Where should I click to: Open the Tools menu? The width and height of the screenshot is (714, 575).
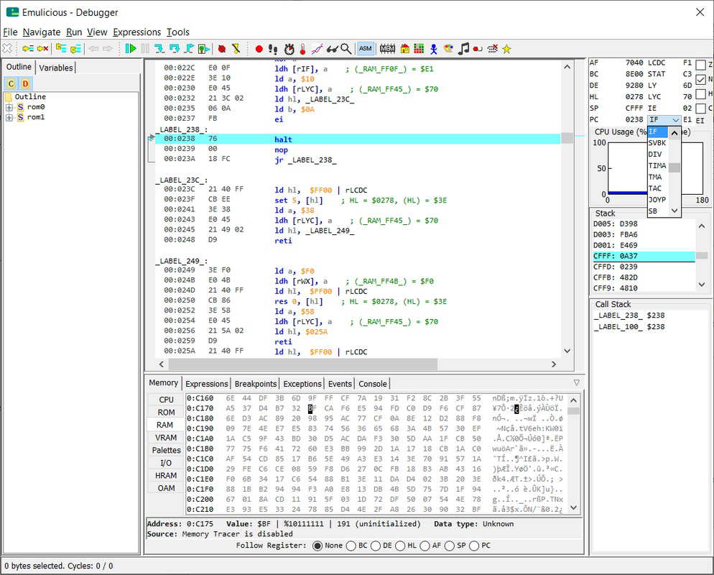point(177,32)
